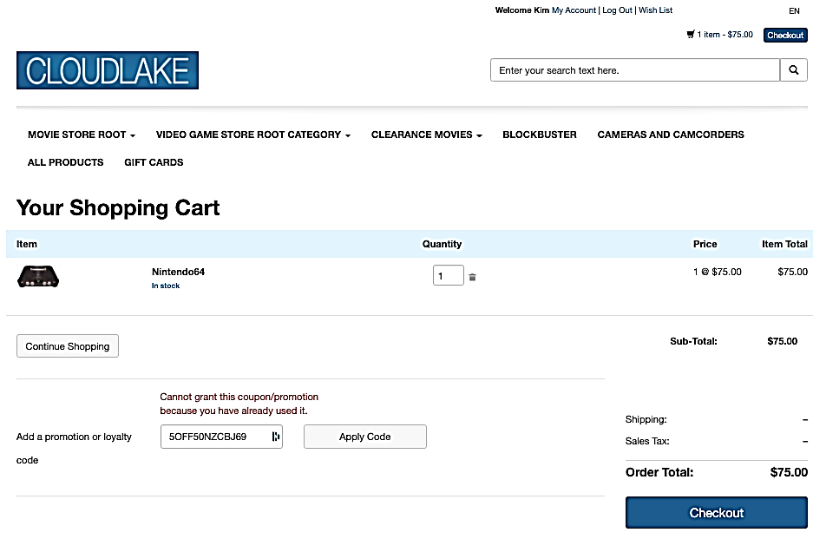Open the My Account link

click(x=574, y=10)
